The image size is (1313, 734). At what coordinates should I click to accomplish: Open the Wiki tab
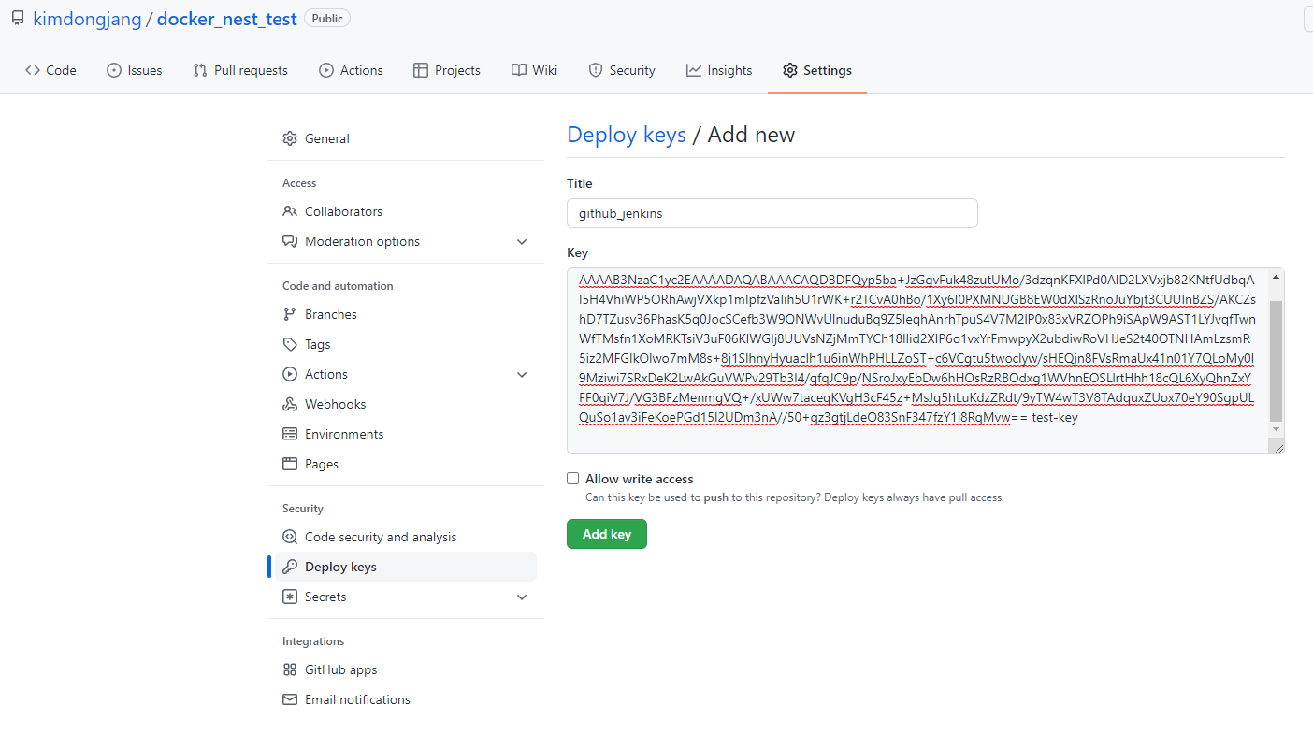(x=535, y=70)
